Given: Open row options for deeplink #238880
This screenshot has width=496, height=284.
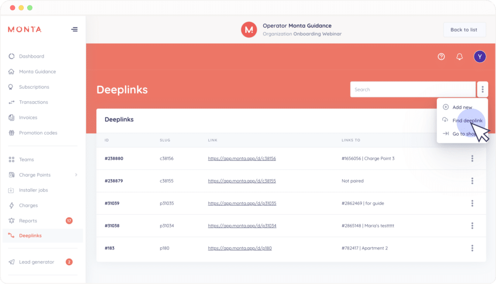Looking at the screenshot, I should coord(472,158).
